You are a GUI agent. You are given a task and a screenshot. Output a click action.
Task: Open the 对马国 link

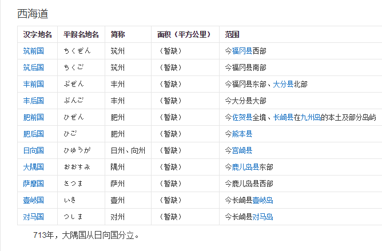(x=33, y=217)
